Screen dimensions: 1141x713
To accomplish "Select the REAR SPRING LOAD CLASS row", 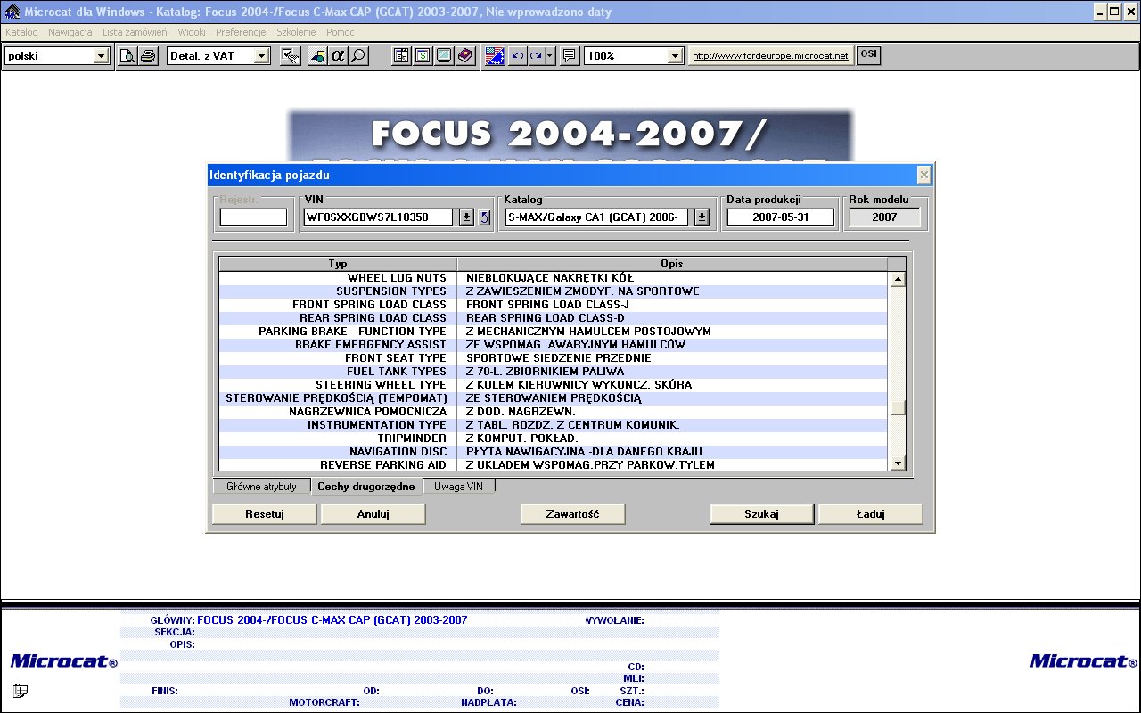I will pyautogui.click(x=553, y=318).
